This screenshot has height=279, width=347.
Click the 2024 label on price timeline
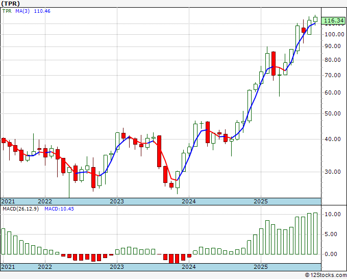pyautogui.click(x=189, y=201)
